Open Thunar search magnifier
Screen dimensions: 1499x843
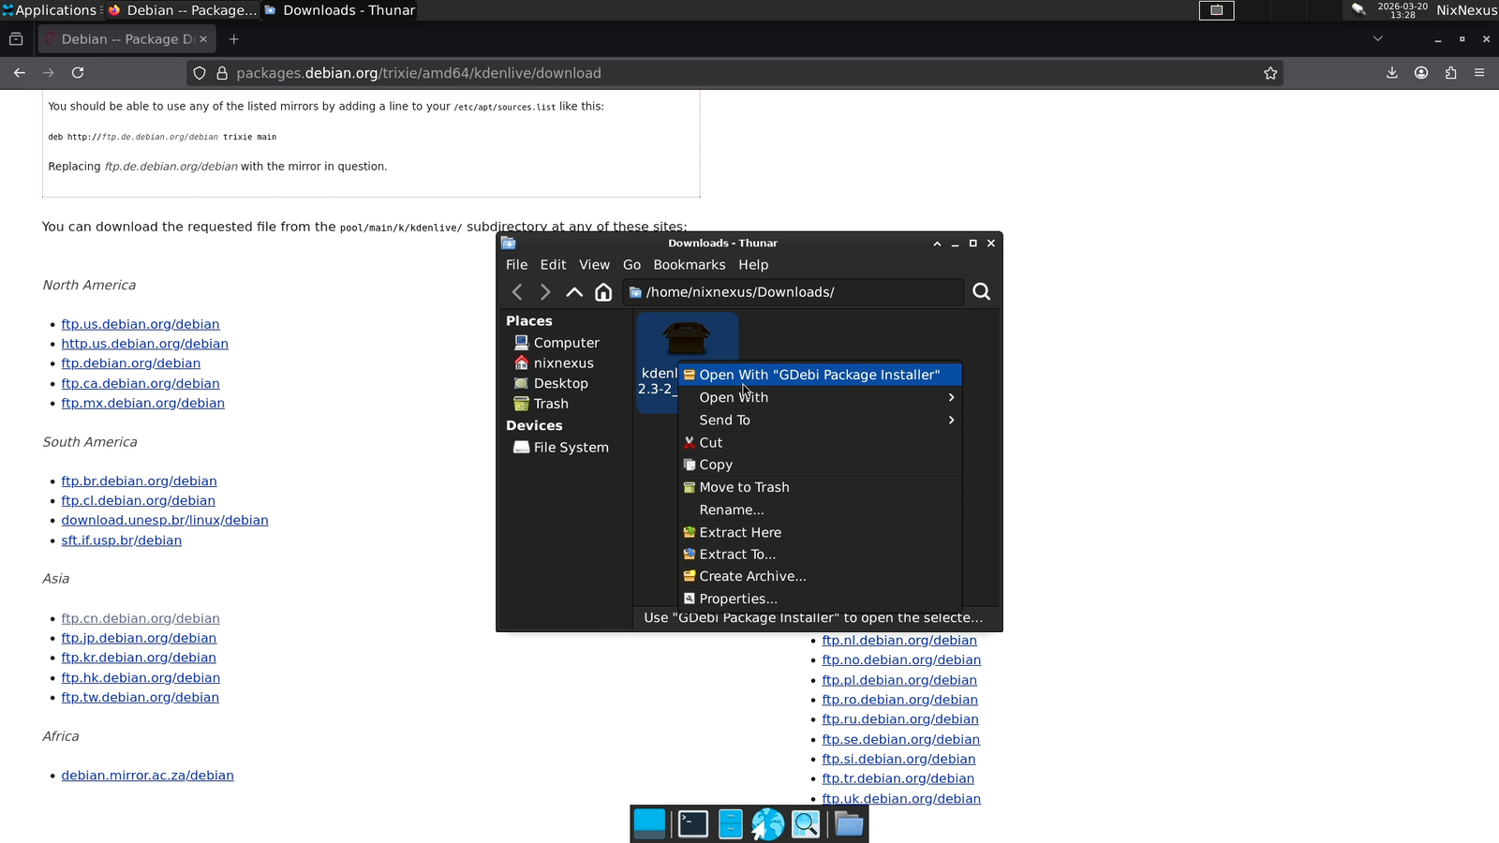point(981,292)
